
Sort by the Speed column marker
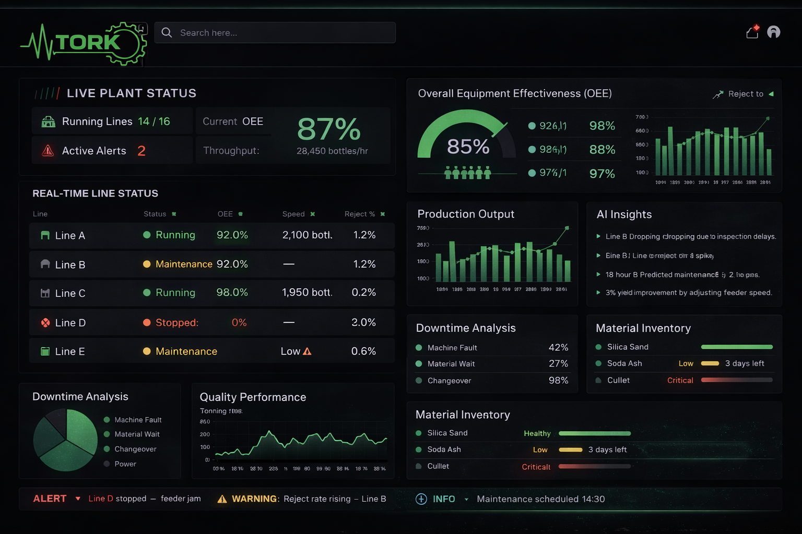click(x=312, y=214)
